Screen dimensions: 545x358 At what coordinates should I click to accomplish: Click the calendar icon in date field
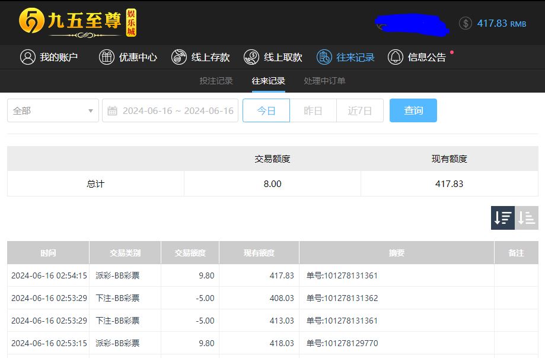coord(112,111)
